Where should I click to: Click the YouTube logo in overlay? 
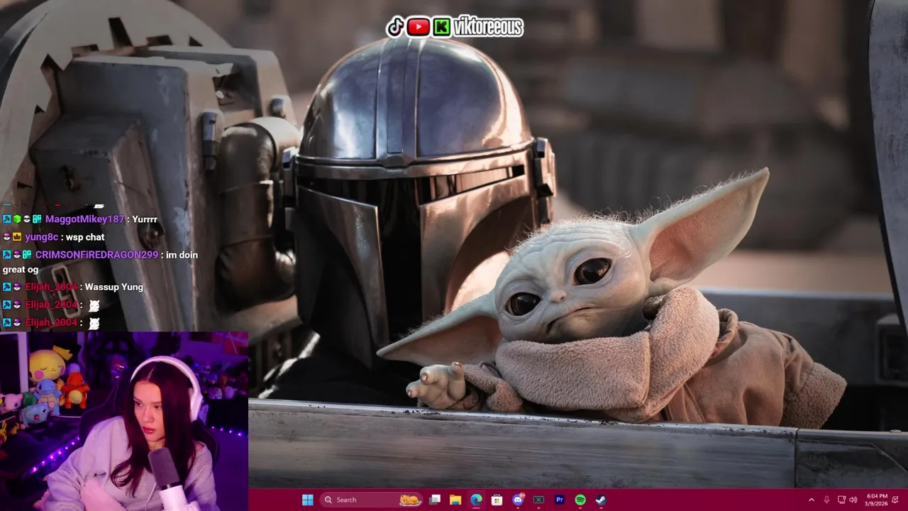pyautogui.click(x=418, y=27)
